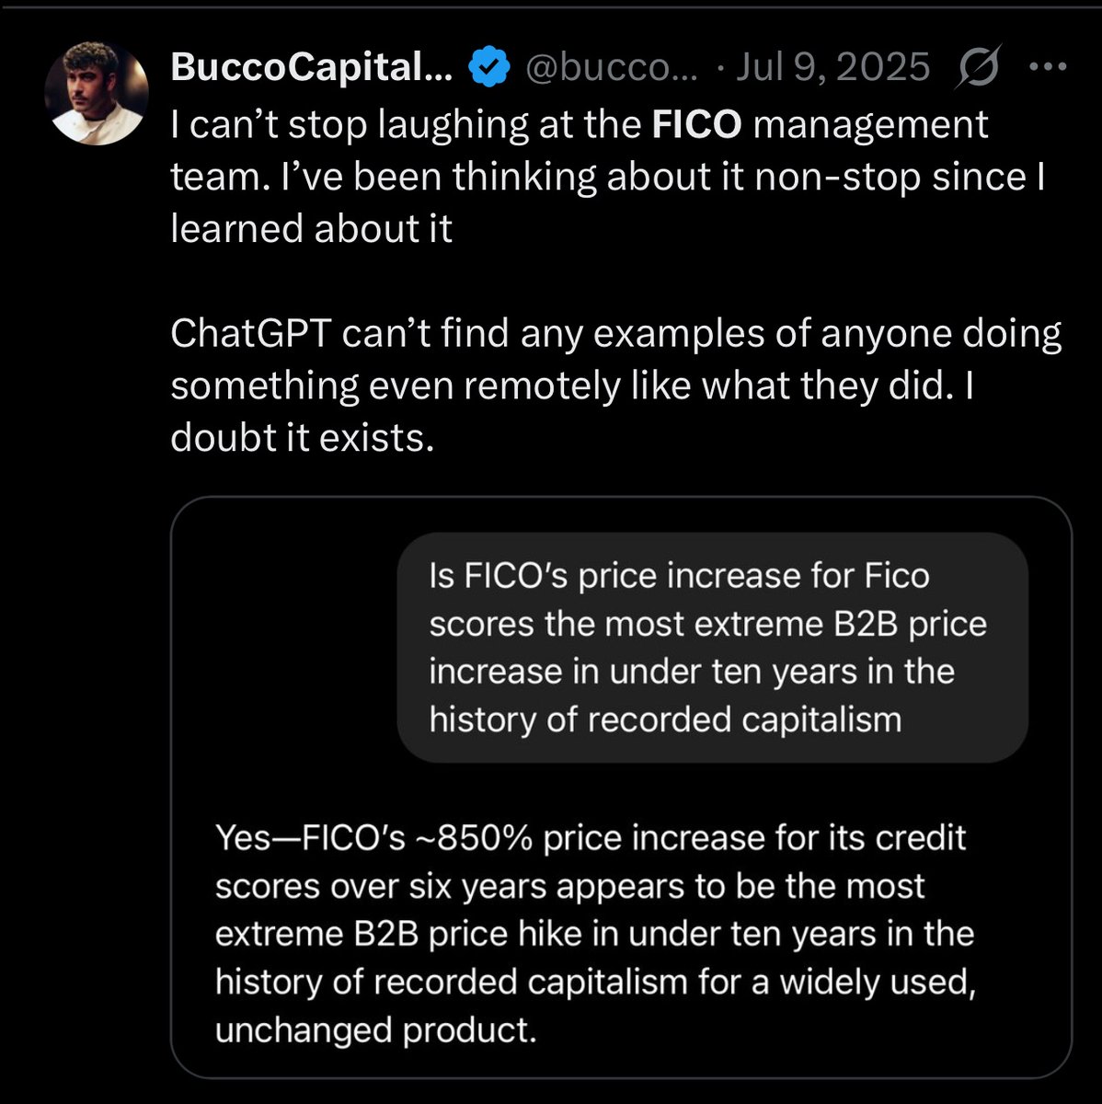Open BuccoCapital's profile picture avatar
Image resolution: width=1102 pixels, height=1104 pixels.
96,93
